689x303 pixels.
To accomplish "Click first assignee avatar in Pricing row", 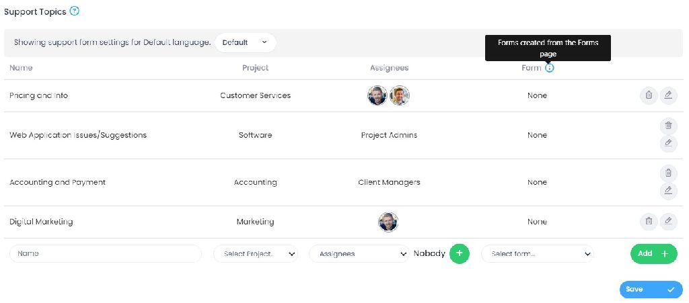I will (377, 95).
